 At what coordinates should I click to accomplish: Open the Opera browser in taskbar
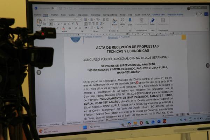coord(141,123)
